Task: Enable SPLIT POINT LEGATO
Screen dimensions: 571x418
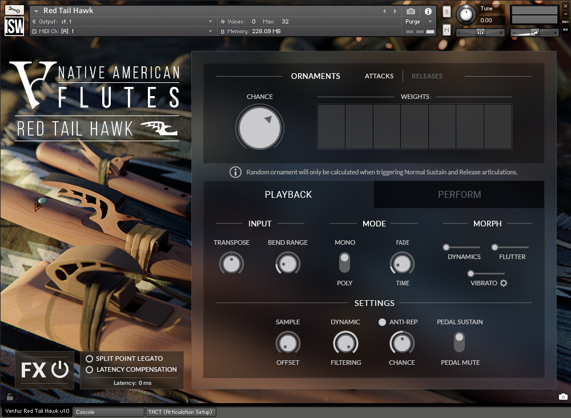Action: tap(90, 359)
